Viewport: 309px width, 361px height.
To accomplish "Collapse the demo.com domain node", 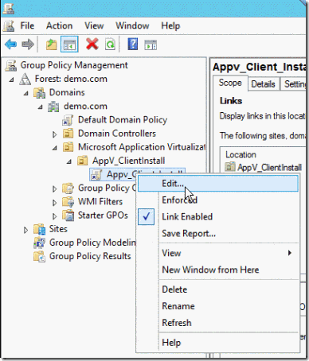I will pos(40,107).
